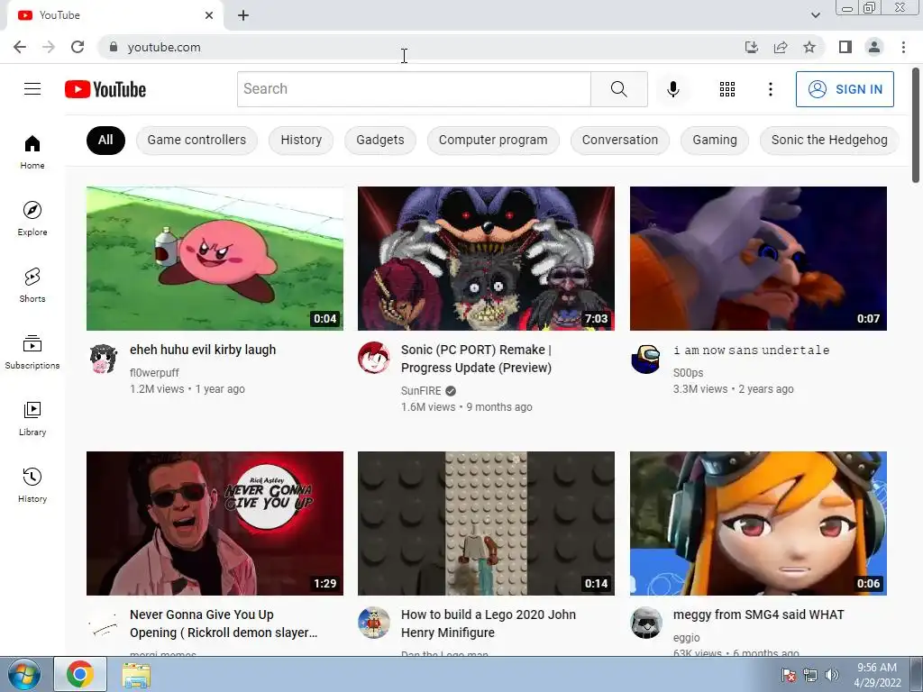
Task: Open the How to build a Lego 2020 title
Action: 489,624
